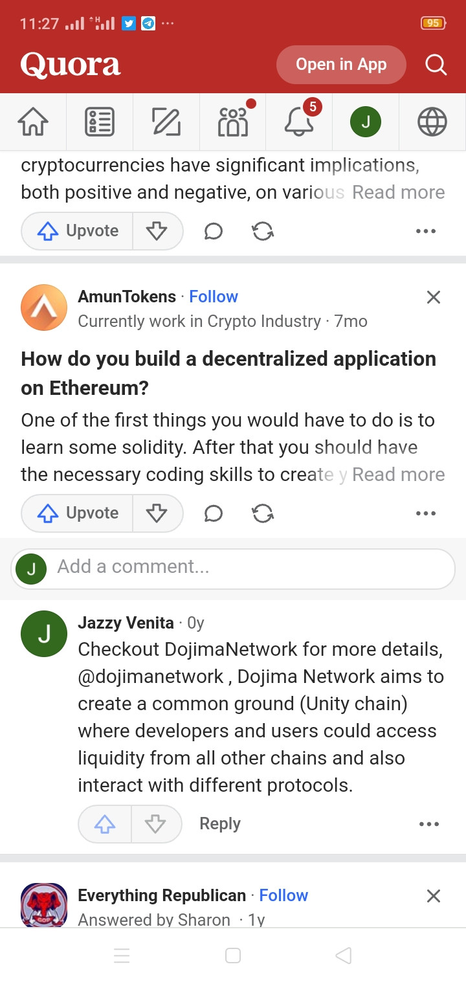Share the AmunTokens answer via reshare icon

(x=262, y=513)
